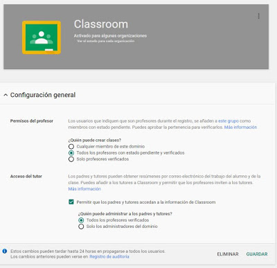Click the Classroom chalkboard logo icon
The height and width of the screenshot is (268, 277).
coord(42,37)
